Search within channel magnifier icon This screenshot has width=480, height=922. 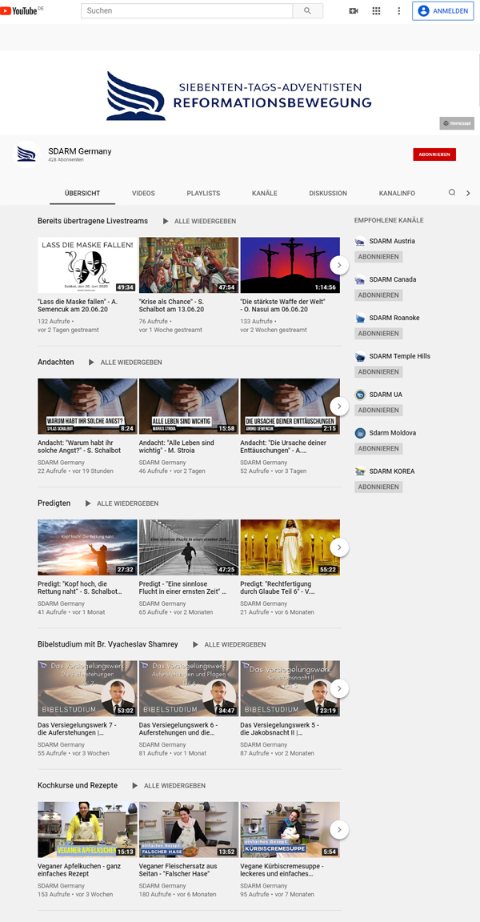452,192
